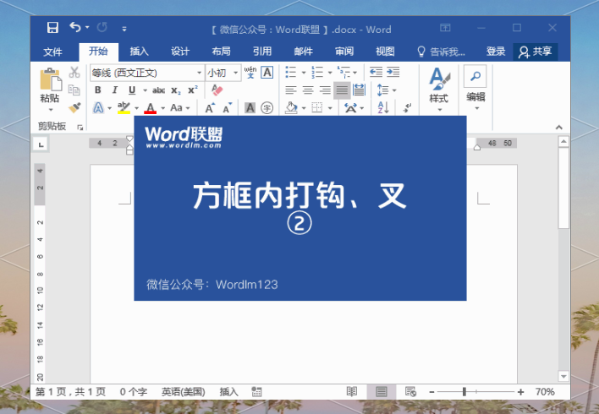
Task: Switch to the 视图 tab
Action: coord(385,52)
